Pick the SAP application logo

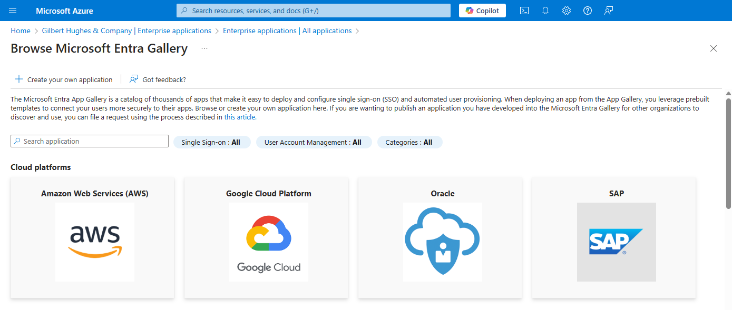click(617, 242)
